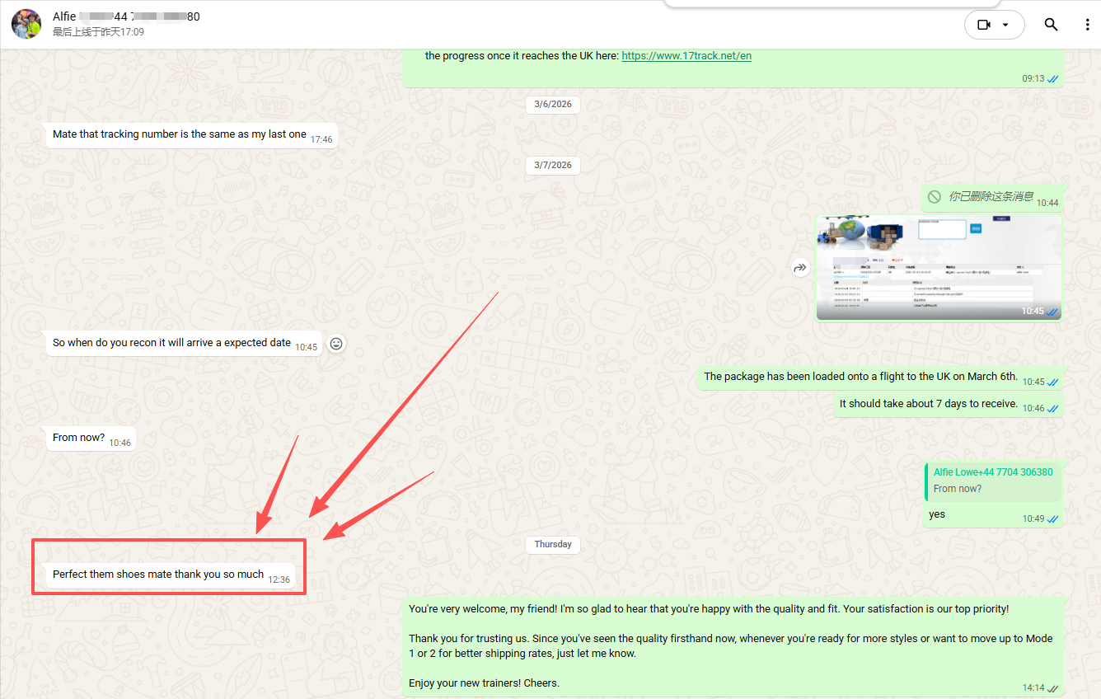Click the 3/6/2026 date separator chip
The image size is (1101, 699).
553,104
